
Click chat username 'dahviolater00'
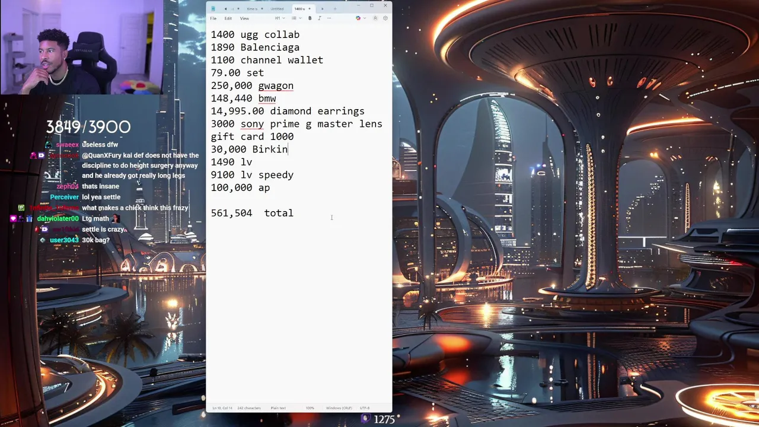(x=58, y=219)
